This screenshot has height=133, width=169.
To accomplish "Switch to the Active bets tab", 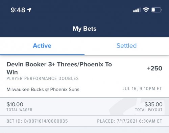I will point(42,46).
